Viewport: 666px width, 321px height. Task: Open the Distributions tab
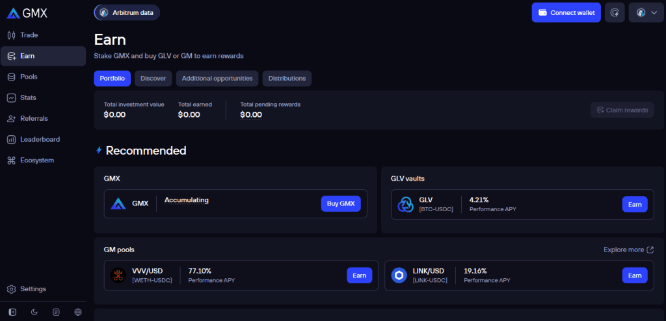(x=287, y=79)
